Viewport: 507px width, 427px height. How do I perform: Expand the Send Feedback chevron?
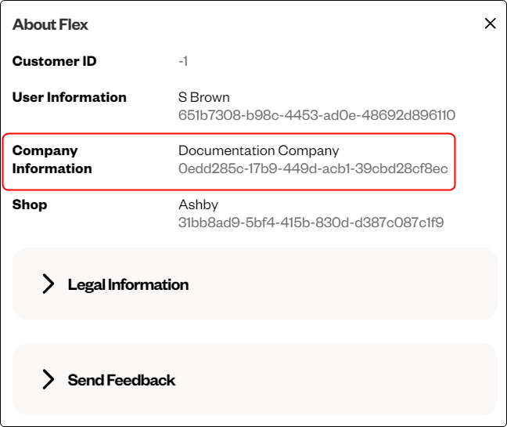tap(49, 380)
